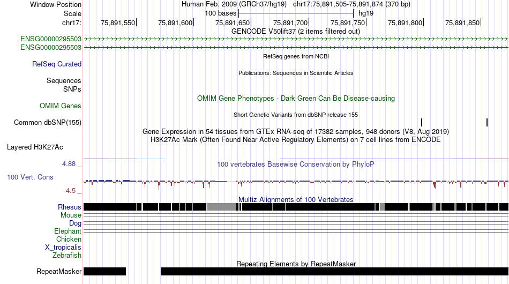The image size is (509, 284).
Task: Click the Chicken alignment label
Action: click(x=69, y=239)
